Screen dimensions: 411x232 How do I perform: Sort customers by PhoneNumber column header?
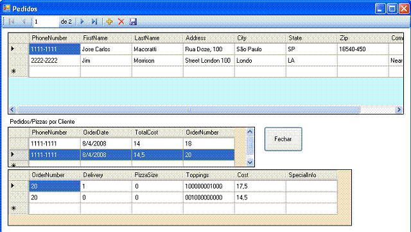(54, 38)
